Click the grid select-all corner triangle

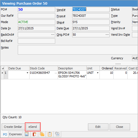3,68
